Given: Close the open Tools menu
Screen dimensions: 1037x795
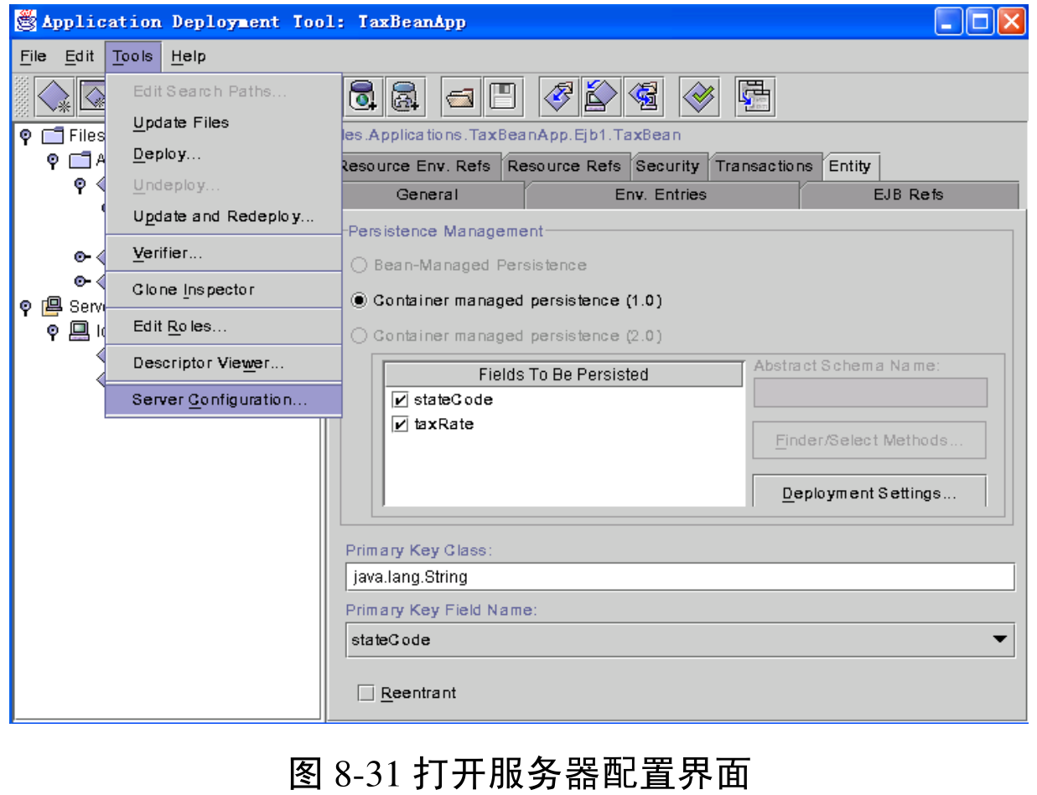Looking at the screenshot, I should (132, 56).
